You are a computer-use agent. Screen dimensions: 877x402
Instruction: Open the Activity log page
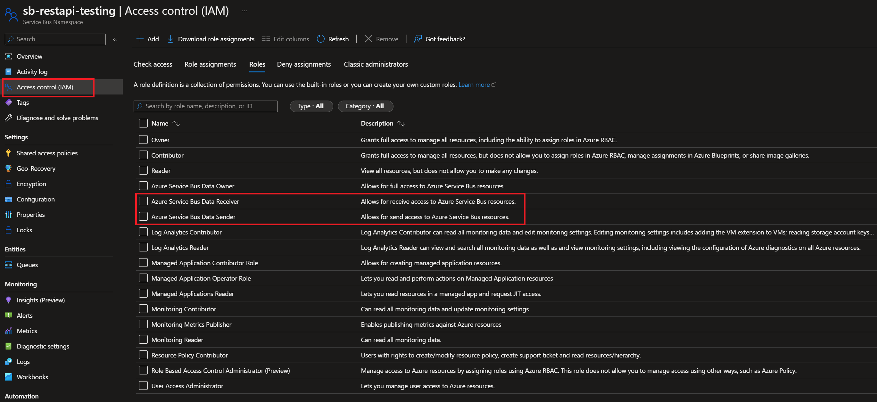pos(32,71)
